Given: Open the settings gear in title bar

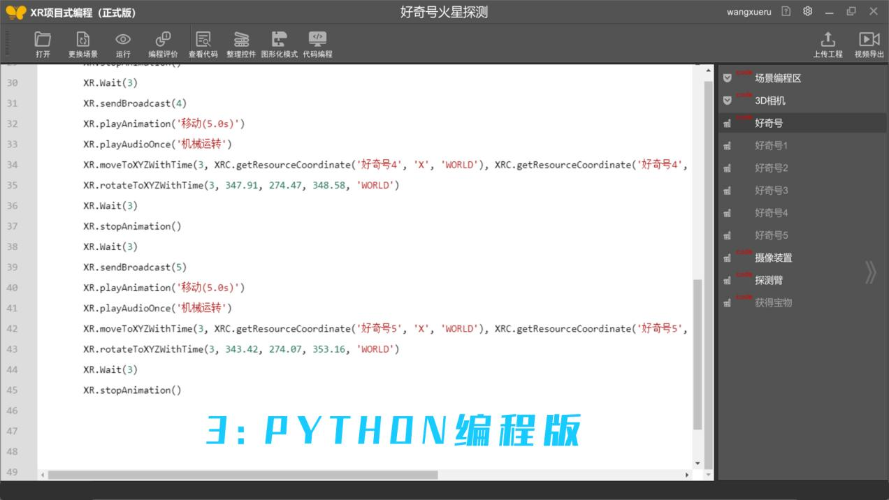Looking at the screenshot, I should (807, 12).
